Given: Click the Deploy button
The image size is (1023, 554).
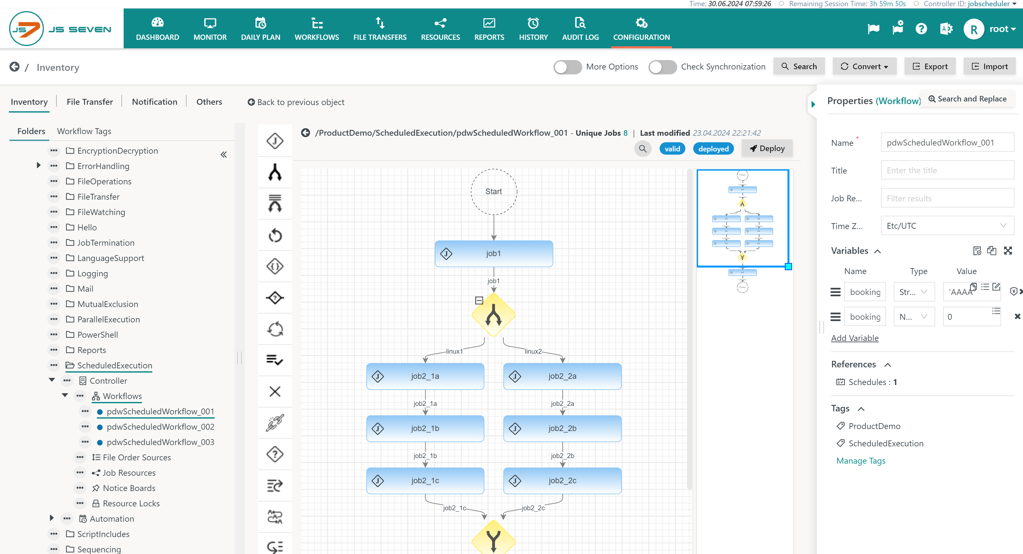Looking at the screenshot, I should (767, 148).
